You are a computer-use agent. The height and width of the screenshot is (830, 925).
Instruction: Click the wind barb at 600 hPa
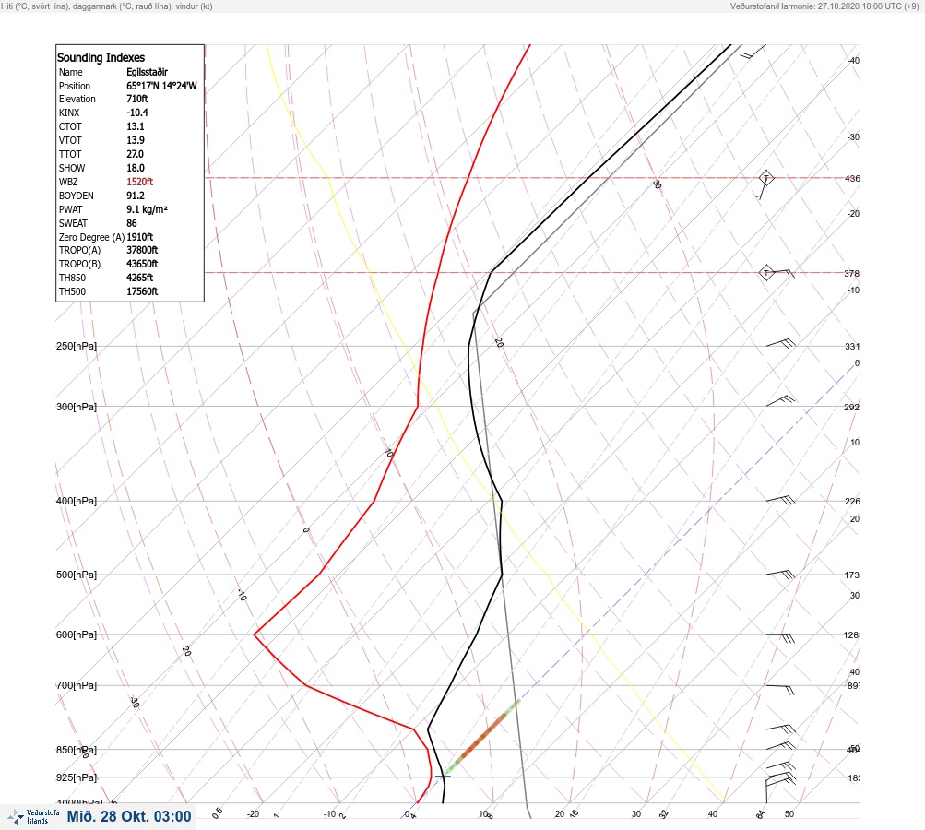point(780,637)
